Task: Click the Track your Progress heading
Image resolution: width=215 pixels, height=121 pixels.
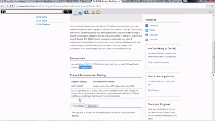Action: 159,104
